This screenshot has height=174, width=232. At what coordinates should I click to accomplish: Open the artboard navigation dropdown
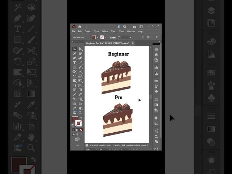pos(129,150)
